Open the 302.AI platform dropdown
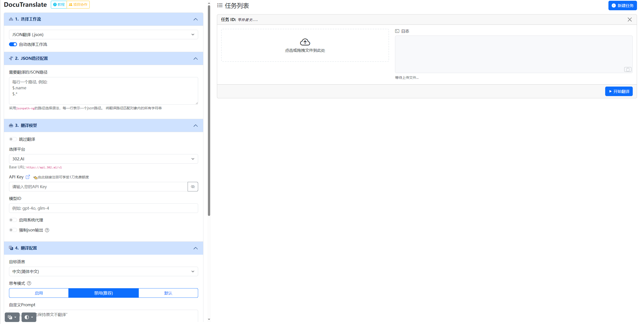 click(103, 159)
